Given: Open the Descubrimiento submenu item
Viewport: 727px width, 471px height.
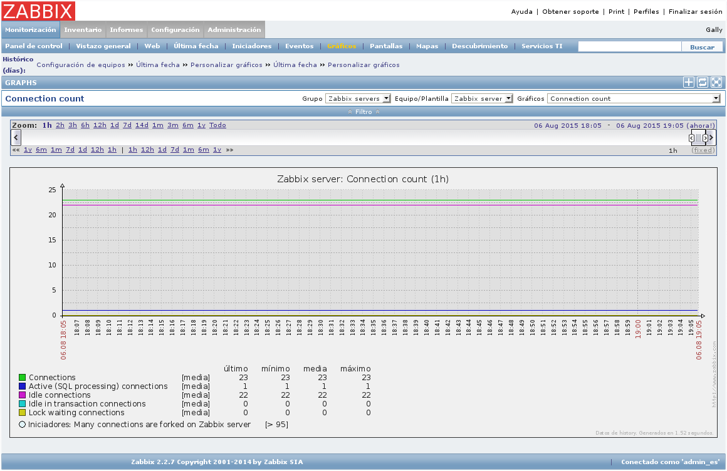Looking at the screenshot, I should pyautogui.click(x=480, y=46).
